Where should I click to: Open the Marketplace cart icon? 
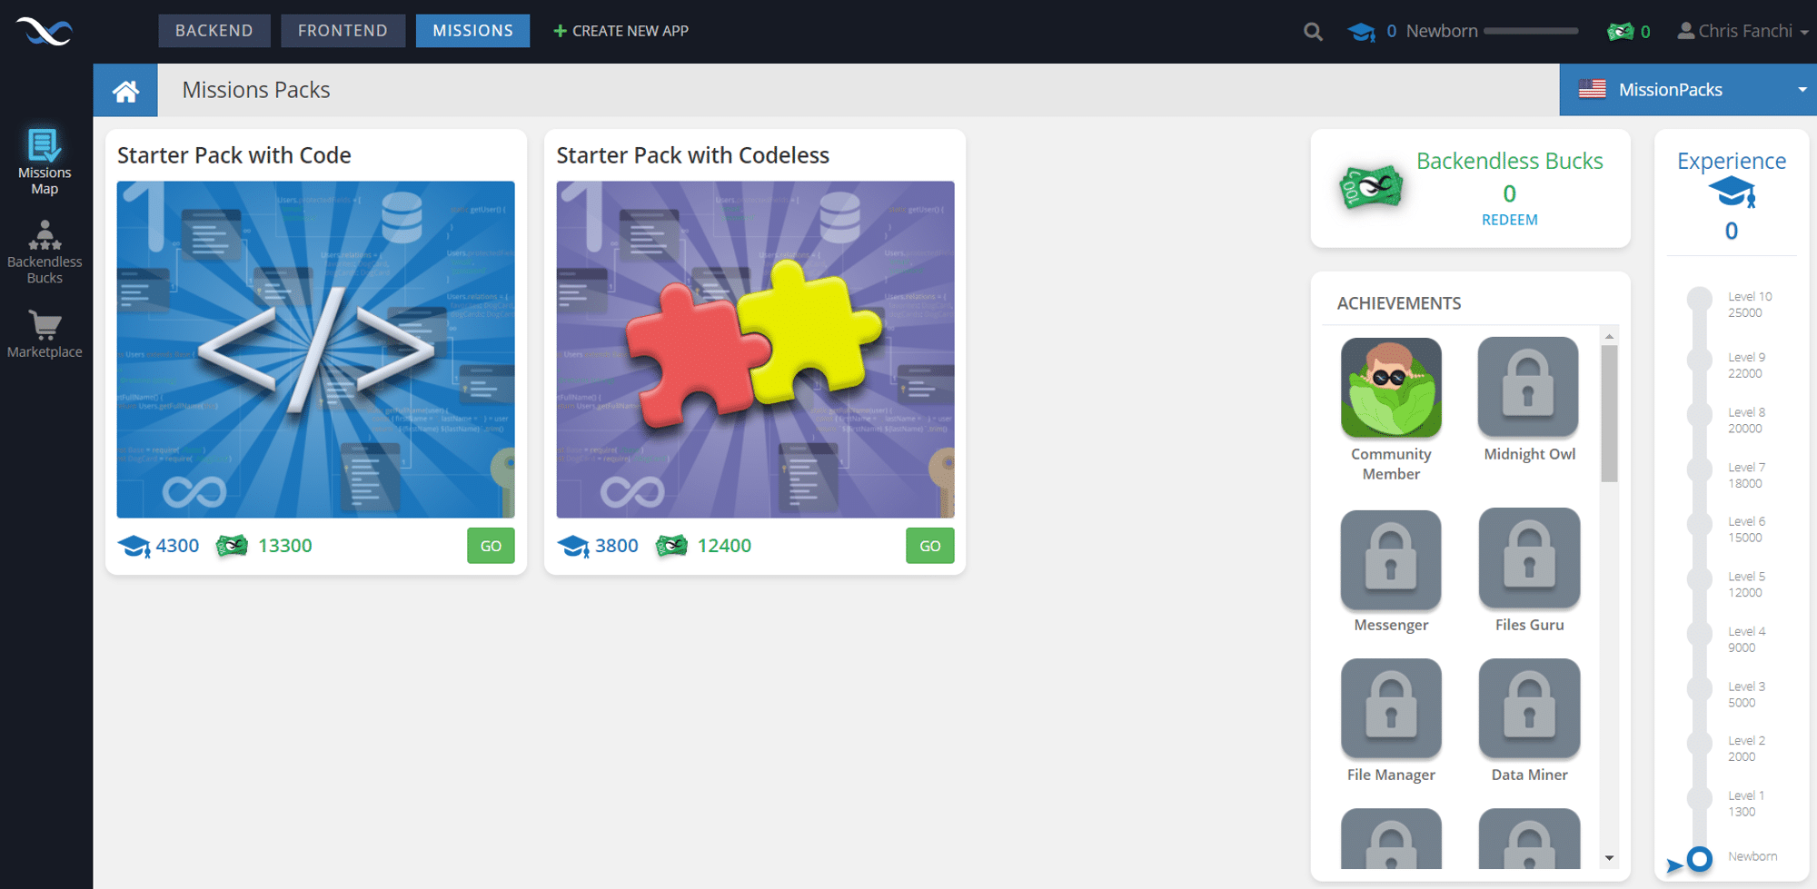(x=45, y=324)
